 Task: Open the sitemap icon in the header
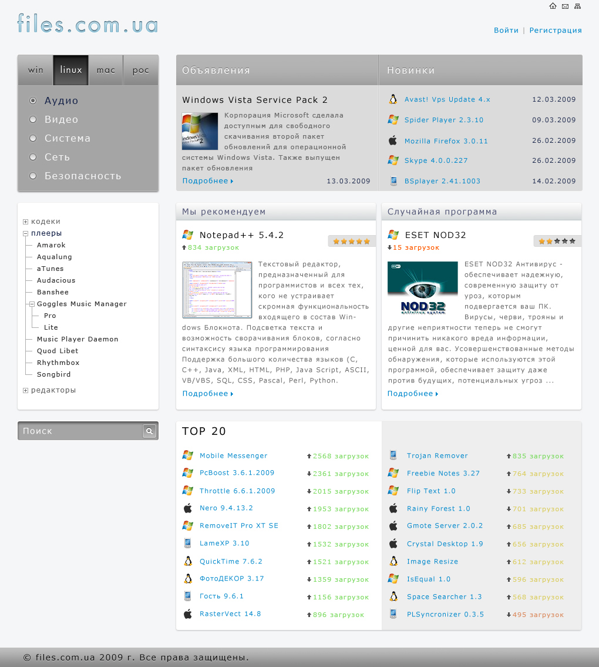[x=577, y=6]
